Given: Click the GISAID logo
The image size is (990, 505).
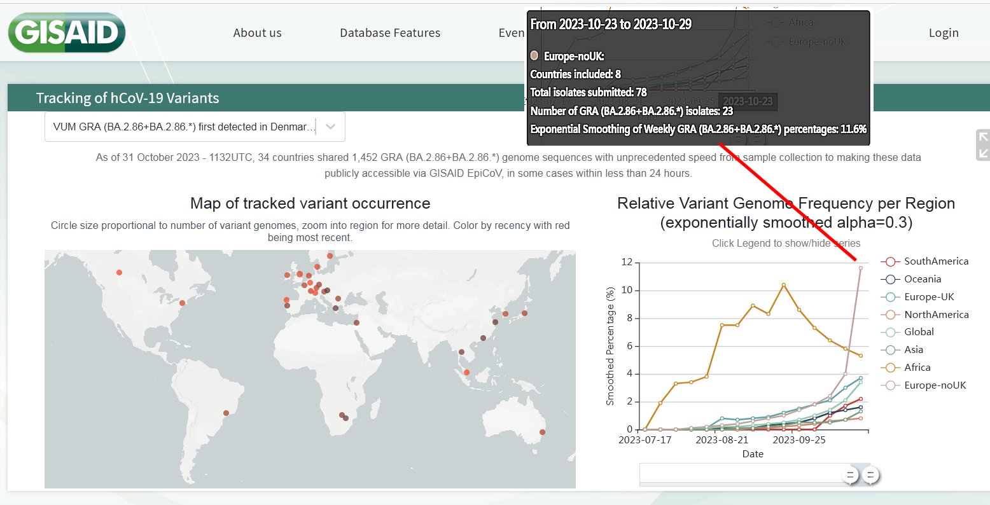Looking at the screenshot, I should pos(67,32).
